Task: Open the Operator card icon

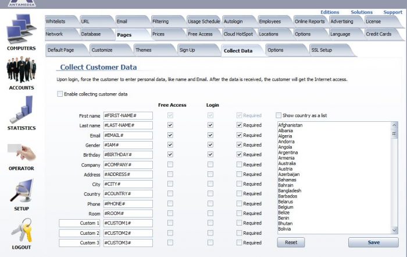Action: click(x=22, y=152)
